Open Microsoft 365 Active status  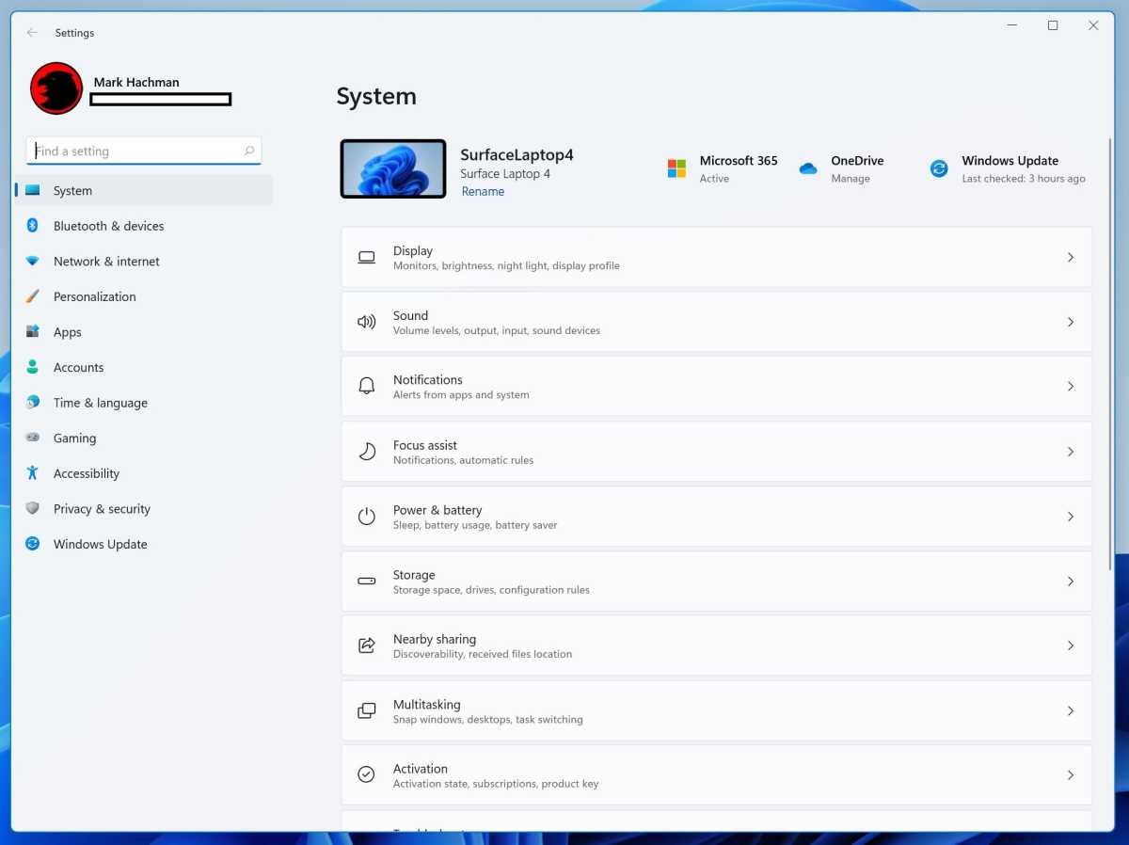pyautogui.click(x=714, y=179)
